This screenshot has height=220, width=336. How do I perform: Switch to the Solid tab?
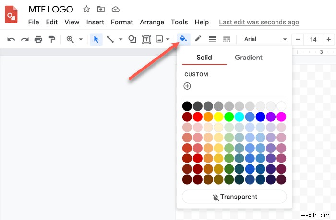[204, 58]
